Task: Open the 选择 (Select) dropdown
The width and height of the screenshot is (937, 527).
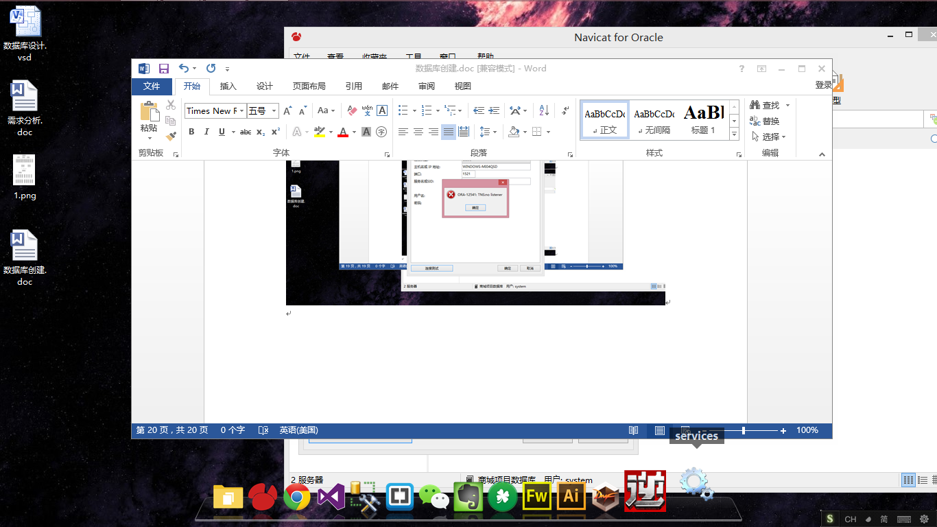Action: 768,137
